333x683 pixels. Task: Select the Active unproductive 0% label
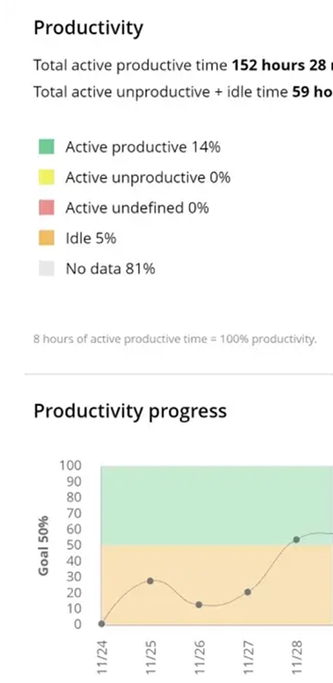click(x=148, y=178)
